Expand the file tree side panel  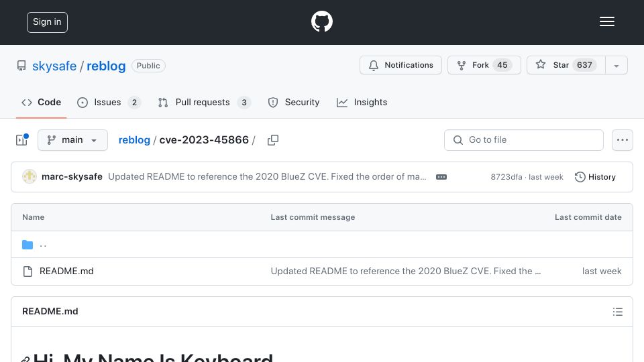21,140
